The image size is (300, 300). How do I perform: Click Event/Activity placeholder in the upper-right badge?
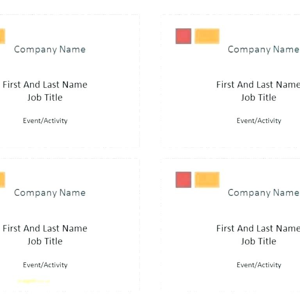click(259, 121)
